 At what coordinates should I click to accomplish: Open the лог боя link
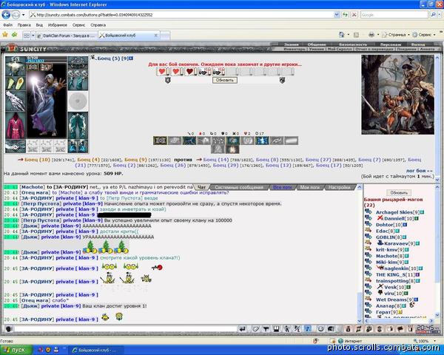point(419,171)
